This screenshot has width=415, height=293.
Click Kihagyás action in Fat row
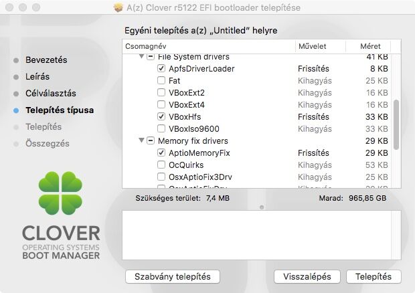pyautogui.click(x=315, y=81)
